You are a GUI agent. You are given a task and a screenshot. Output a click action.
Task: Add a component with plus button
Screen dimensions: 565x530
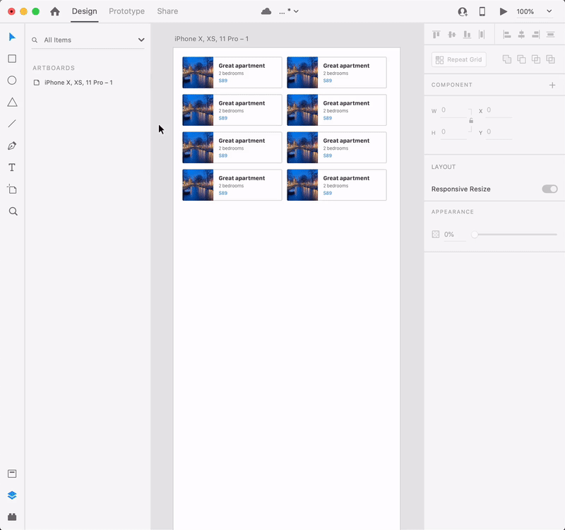(x=552, y=85)
